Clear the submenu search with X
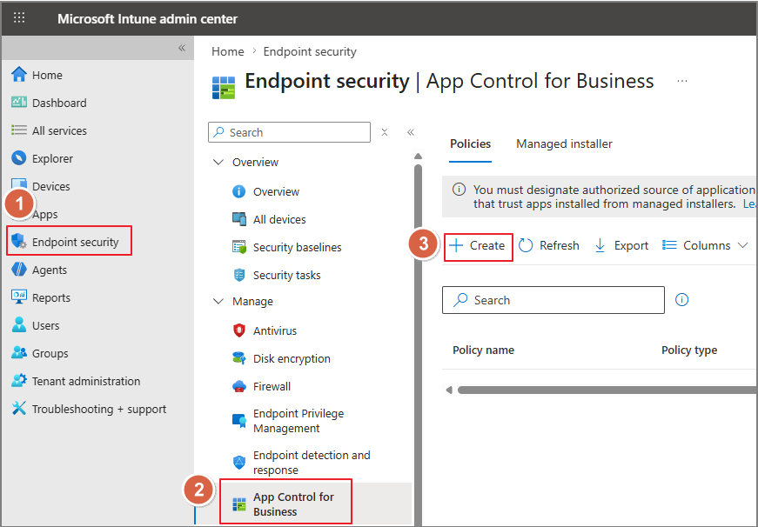This screenshot has height=527, width=758. coord(385,132)
